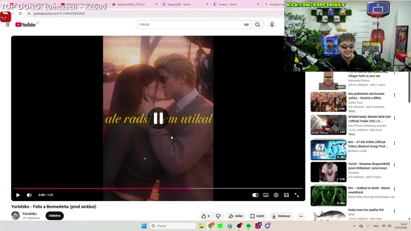Open the Windows Start menu

(144, 226)
